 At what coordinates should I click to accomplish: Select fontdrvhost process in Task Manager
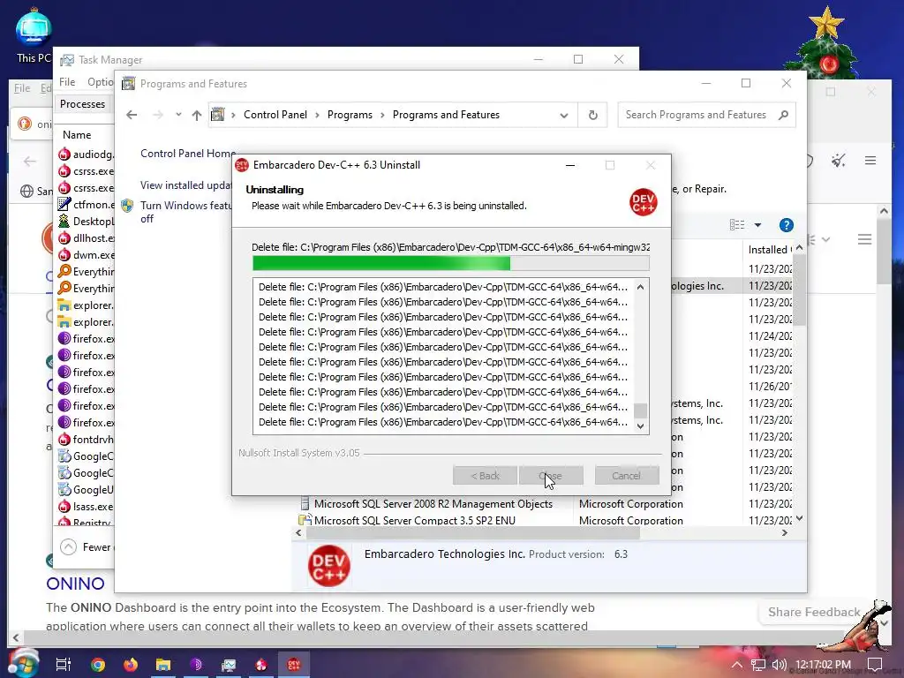pos(86,440)
